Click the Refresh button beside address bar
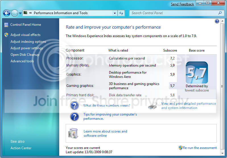227x158 pixels. coord(121,13)
